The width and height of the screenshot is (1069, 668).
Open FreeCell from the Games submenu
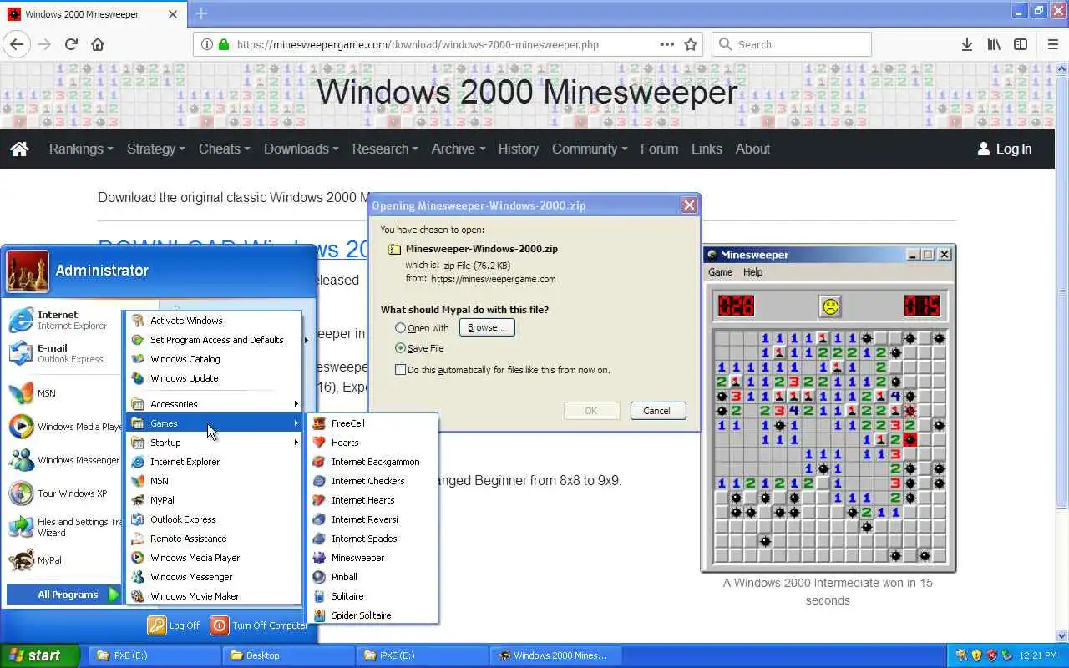click(372, 423)
